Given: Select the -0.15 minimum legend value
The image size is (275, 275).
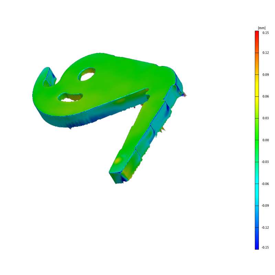Looking at the screenshot, I should 265,247.
